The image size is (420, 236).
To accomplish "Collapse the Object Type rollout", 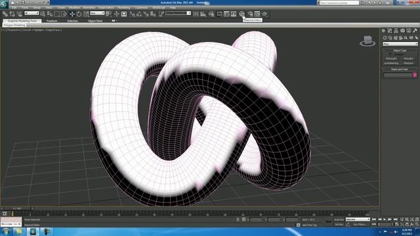I will [x=400, y=50].
